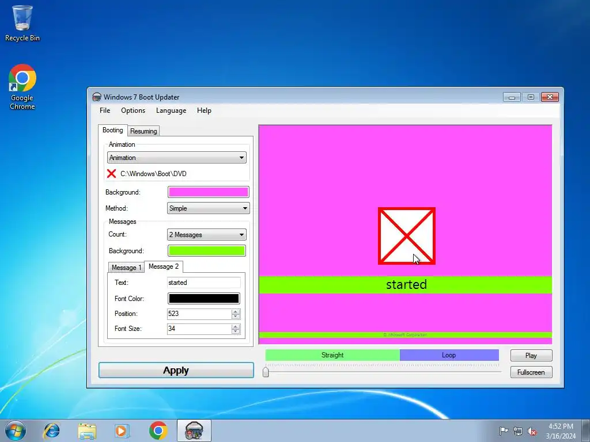590x442 pixels.
Task: Open the message Count dropdown
Action: click(x=207, y=235)
